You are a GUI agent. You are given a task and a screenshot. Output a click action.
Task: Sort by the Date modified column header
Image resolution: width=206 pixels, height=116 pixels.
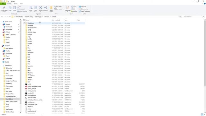click(56, 20)
